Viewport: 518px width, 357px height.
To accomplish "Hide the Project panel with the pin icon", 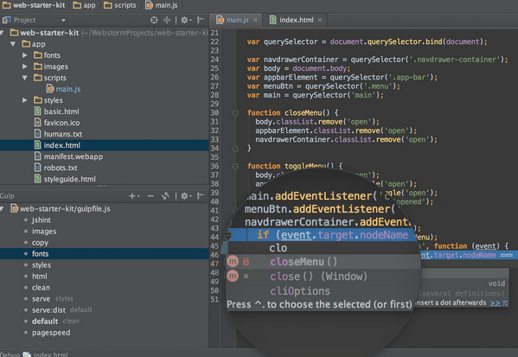I will (x=201, y=20).
